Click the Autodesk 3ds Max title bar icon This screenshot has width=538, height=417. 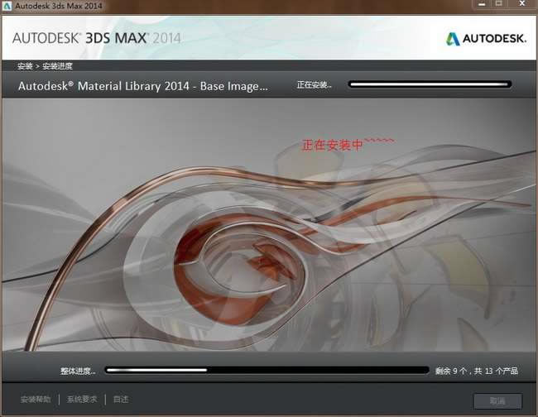pyautogui.click(x=7, y=6)
